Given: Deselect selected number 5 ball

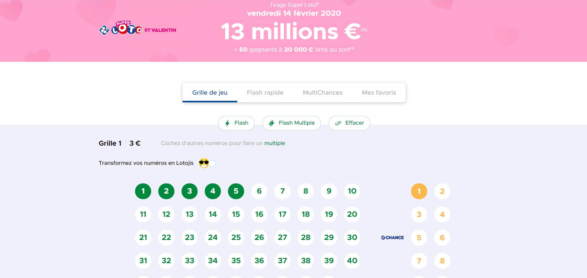Looking at the screenshot, I should coord(236,191).
